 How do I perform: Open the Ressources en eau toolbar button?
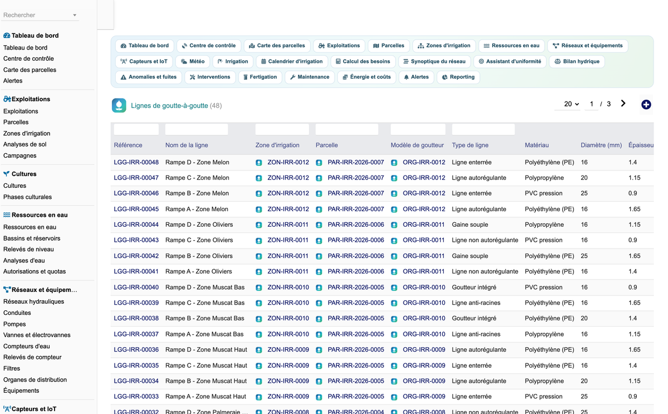tap(512, 46)
